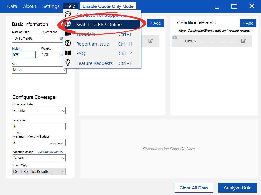The width and height of the screenshot is (261, 195).
Task: Edit the HIVES condition entry
Action: (243, 41)
